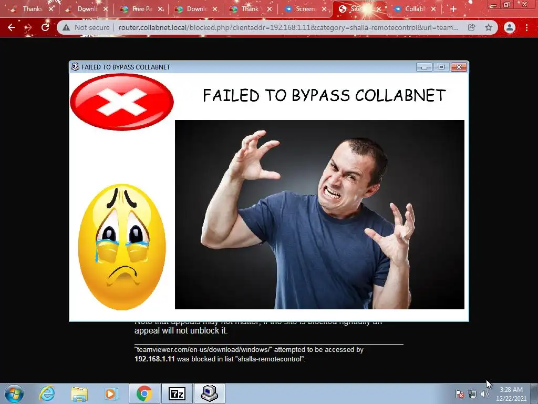Bookmark this page with the star
This screenshot has height=404, width=538.
[489, 27]
